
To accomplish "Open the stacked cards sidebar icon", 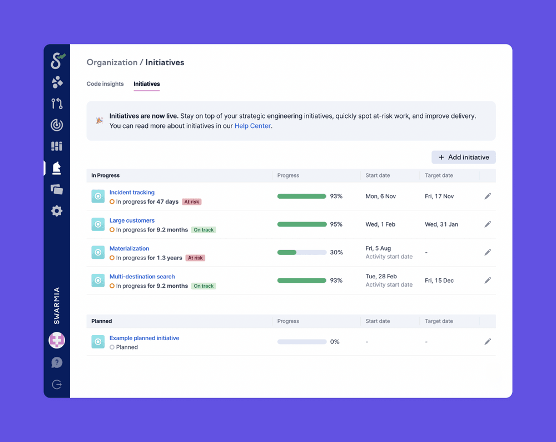I will point(57,190).
